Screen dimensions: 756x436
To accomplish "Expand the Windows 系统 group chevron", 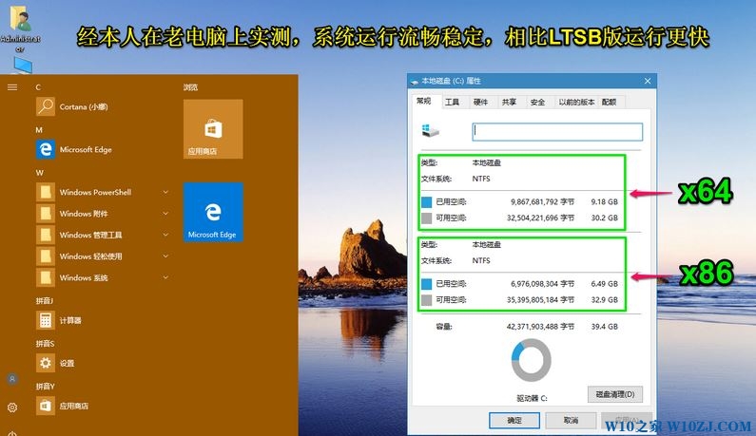I will click(x=165, y=277).
